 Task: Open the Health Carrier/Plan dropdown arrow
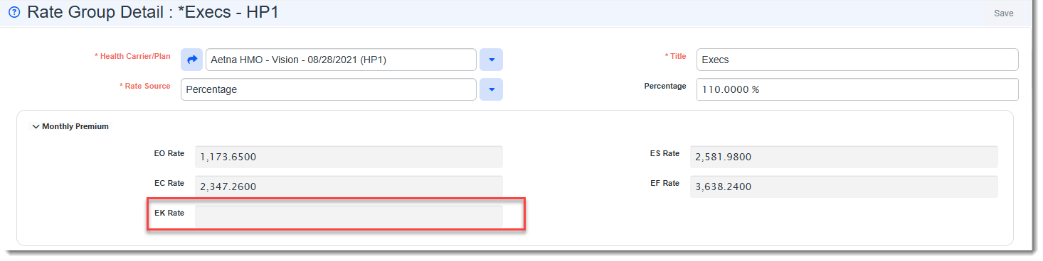tap(491, 60)
